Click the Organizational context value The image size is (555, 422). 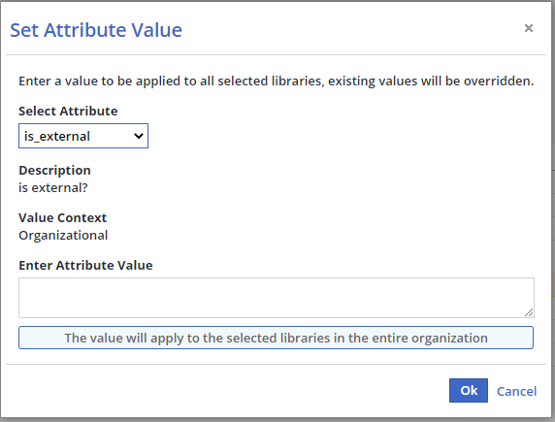63,236
